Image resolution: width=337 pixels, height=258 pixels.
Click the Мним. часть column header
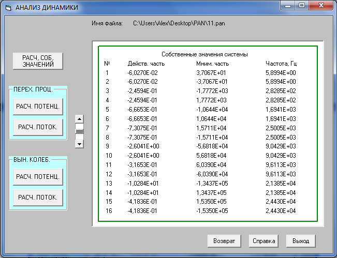pos(213,64)
